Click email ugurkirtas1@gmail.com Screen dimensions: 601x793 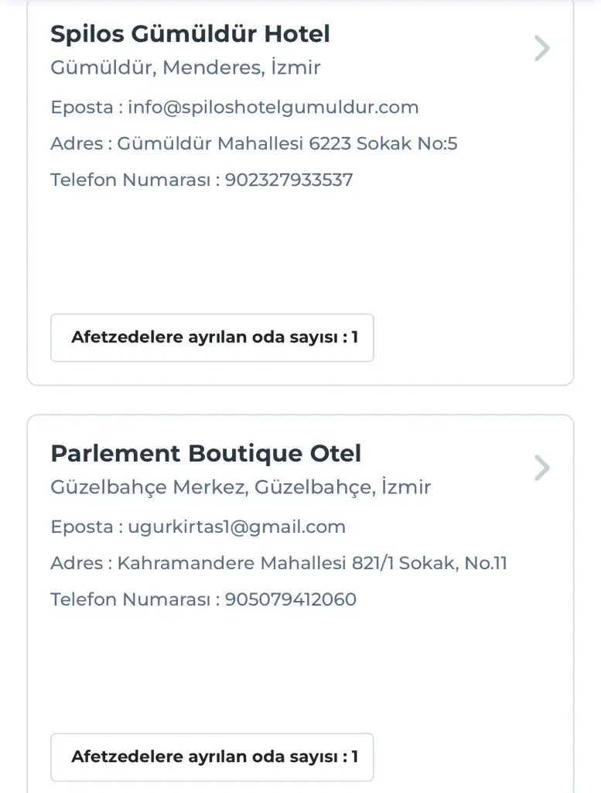[x=237, y=527]
